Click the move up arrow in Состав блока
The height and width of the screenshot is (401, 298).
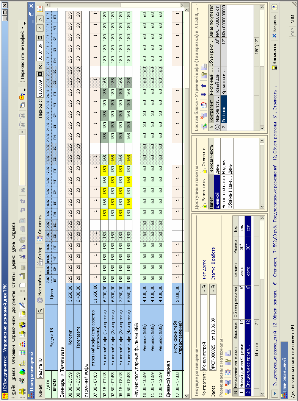pyautogui.click(x=204, y=86)
